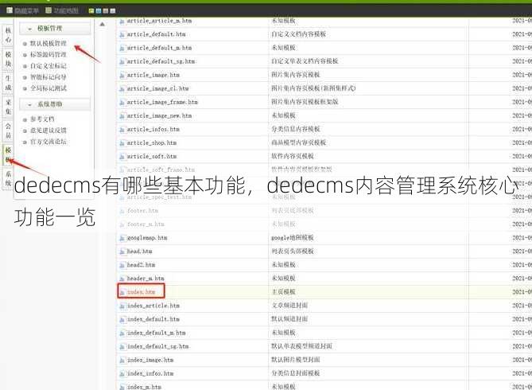
Task: Click file icon beside article_image_frame.htm
Action: pos(122,102)
